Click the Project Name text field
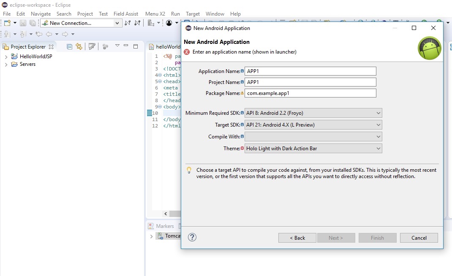The width and height of the screenshot is (452, 276). (310, 82)
